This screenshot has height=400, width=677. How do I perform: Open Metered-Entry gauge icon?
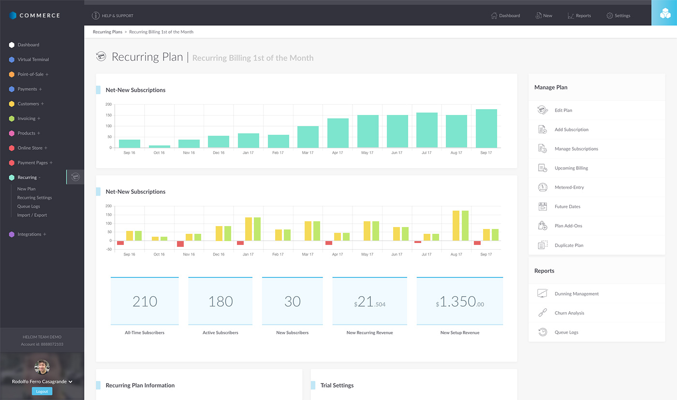pos(542,187)
